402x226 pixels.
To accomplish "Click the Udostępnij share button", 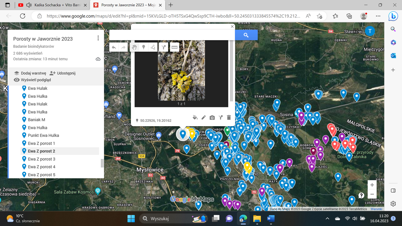I will point(62,73).
